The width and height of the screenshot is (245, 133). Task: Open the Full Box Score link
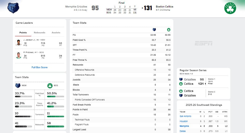(x=39, y=67)
